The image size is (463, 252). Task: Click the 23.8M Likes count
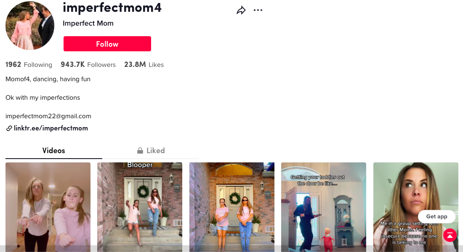pyautogui.click(x=144, y=65)
